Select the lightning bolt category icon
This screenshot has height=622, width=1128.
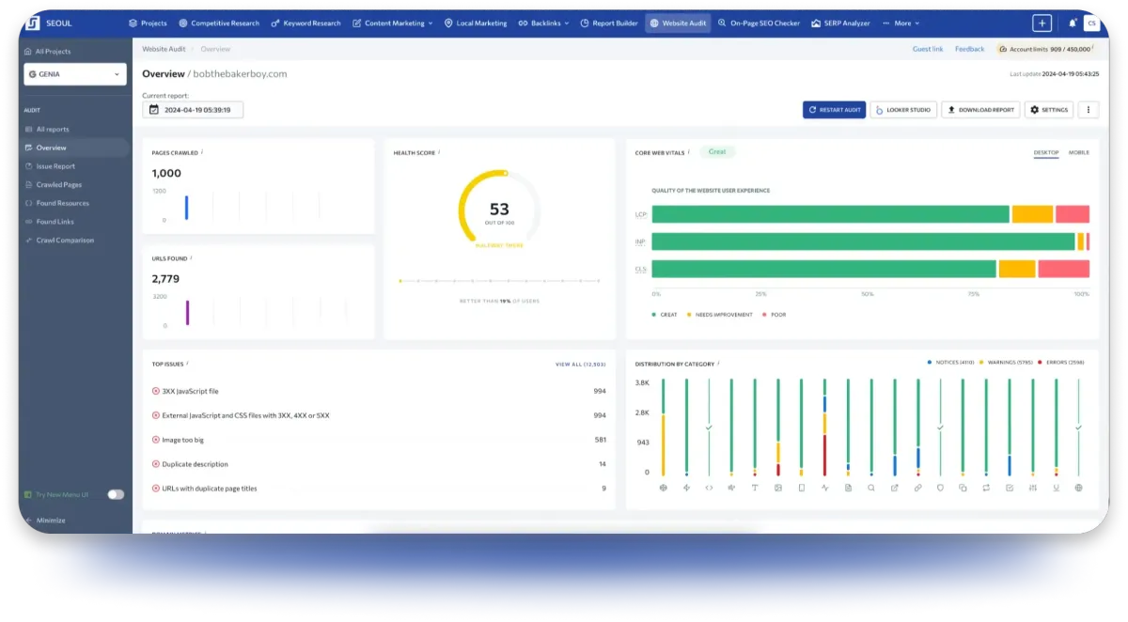click(686, 489)
